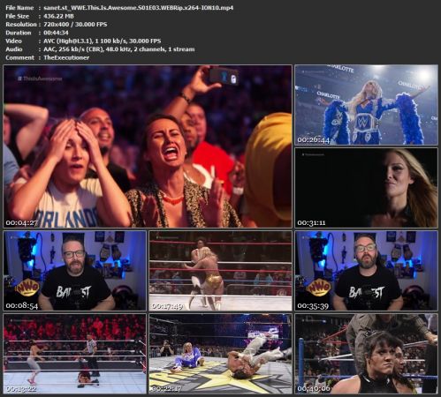Click the File Name label

tap(19, 8)
